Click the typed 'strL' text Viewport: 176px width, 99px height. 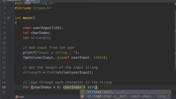coord(91,87)
